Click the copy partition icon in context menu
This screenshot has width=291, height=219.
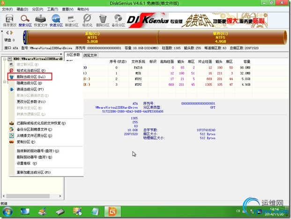[12, 142]
